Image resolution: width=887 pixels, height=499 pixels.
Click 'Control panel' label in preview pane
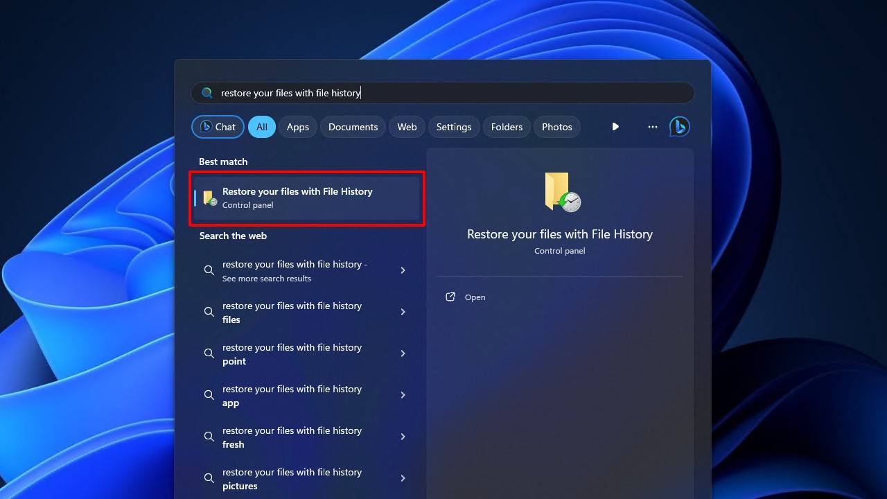coord(560,251)
